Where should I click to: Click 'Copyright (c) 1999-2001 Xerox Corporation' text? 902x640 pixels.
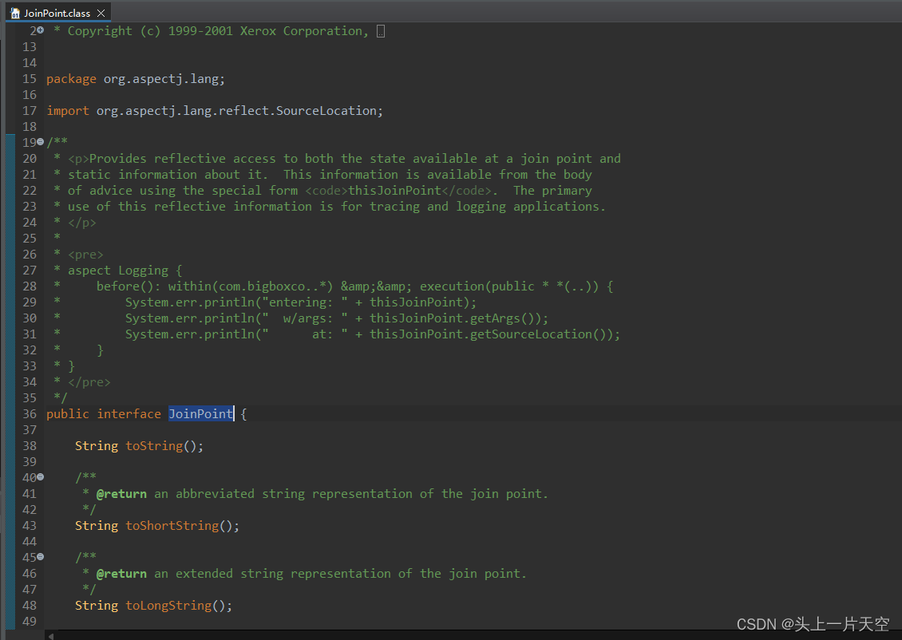pos(216,31)
